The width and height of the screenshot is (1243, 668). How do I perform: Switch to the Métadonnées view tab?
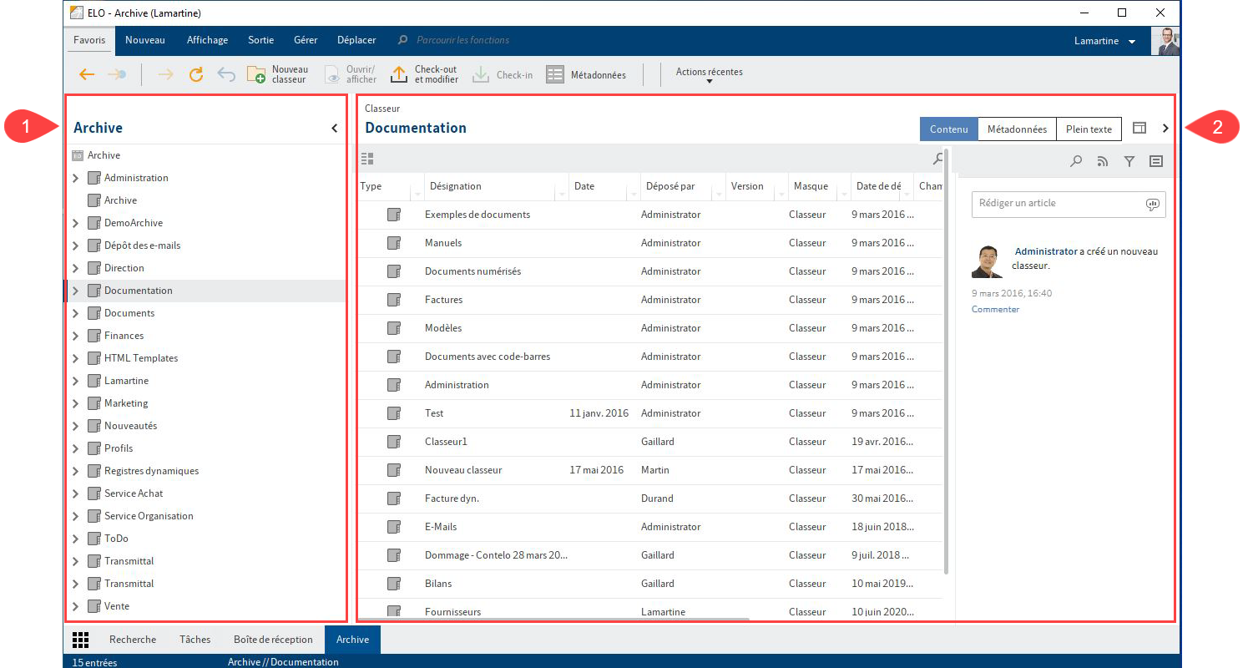click(x=1017, y=129)
